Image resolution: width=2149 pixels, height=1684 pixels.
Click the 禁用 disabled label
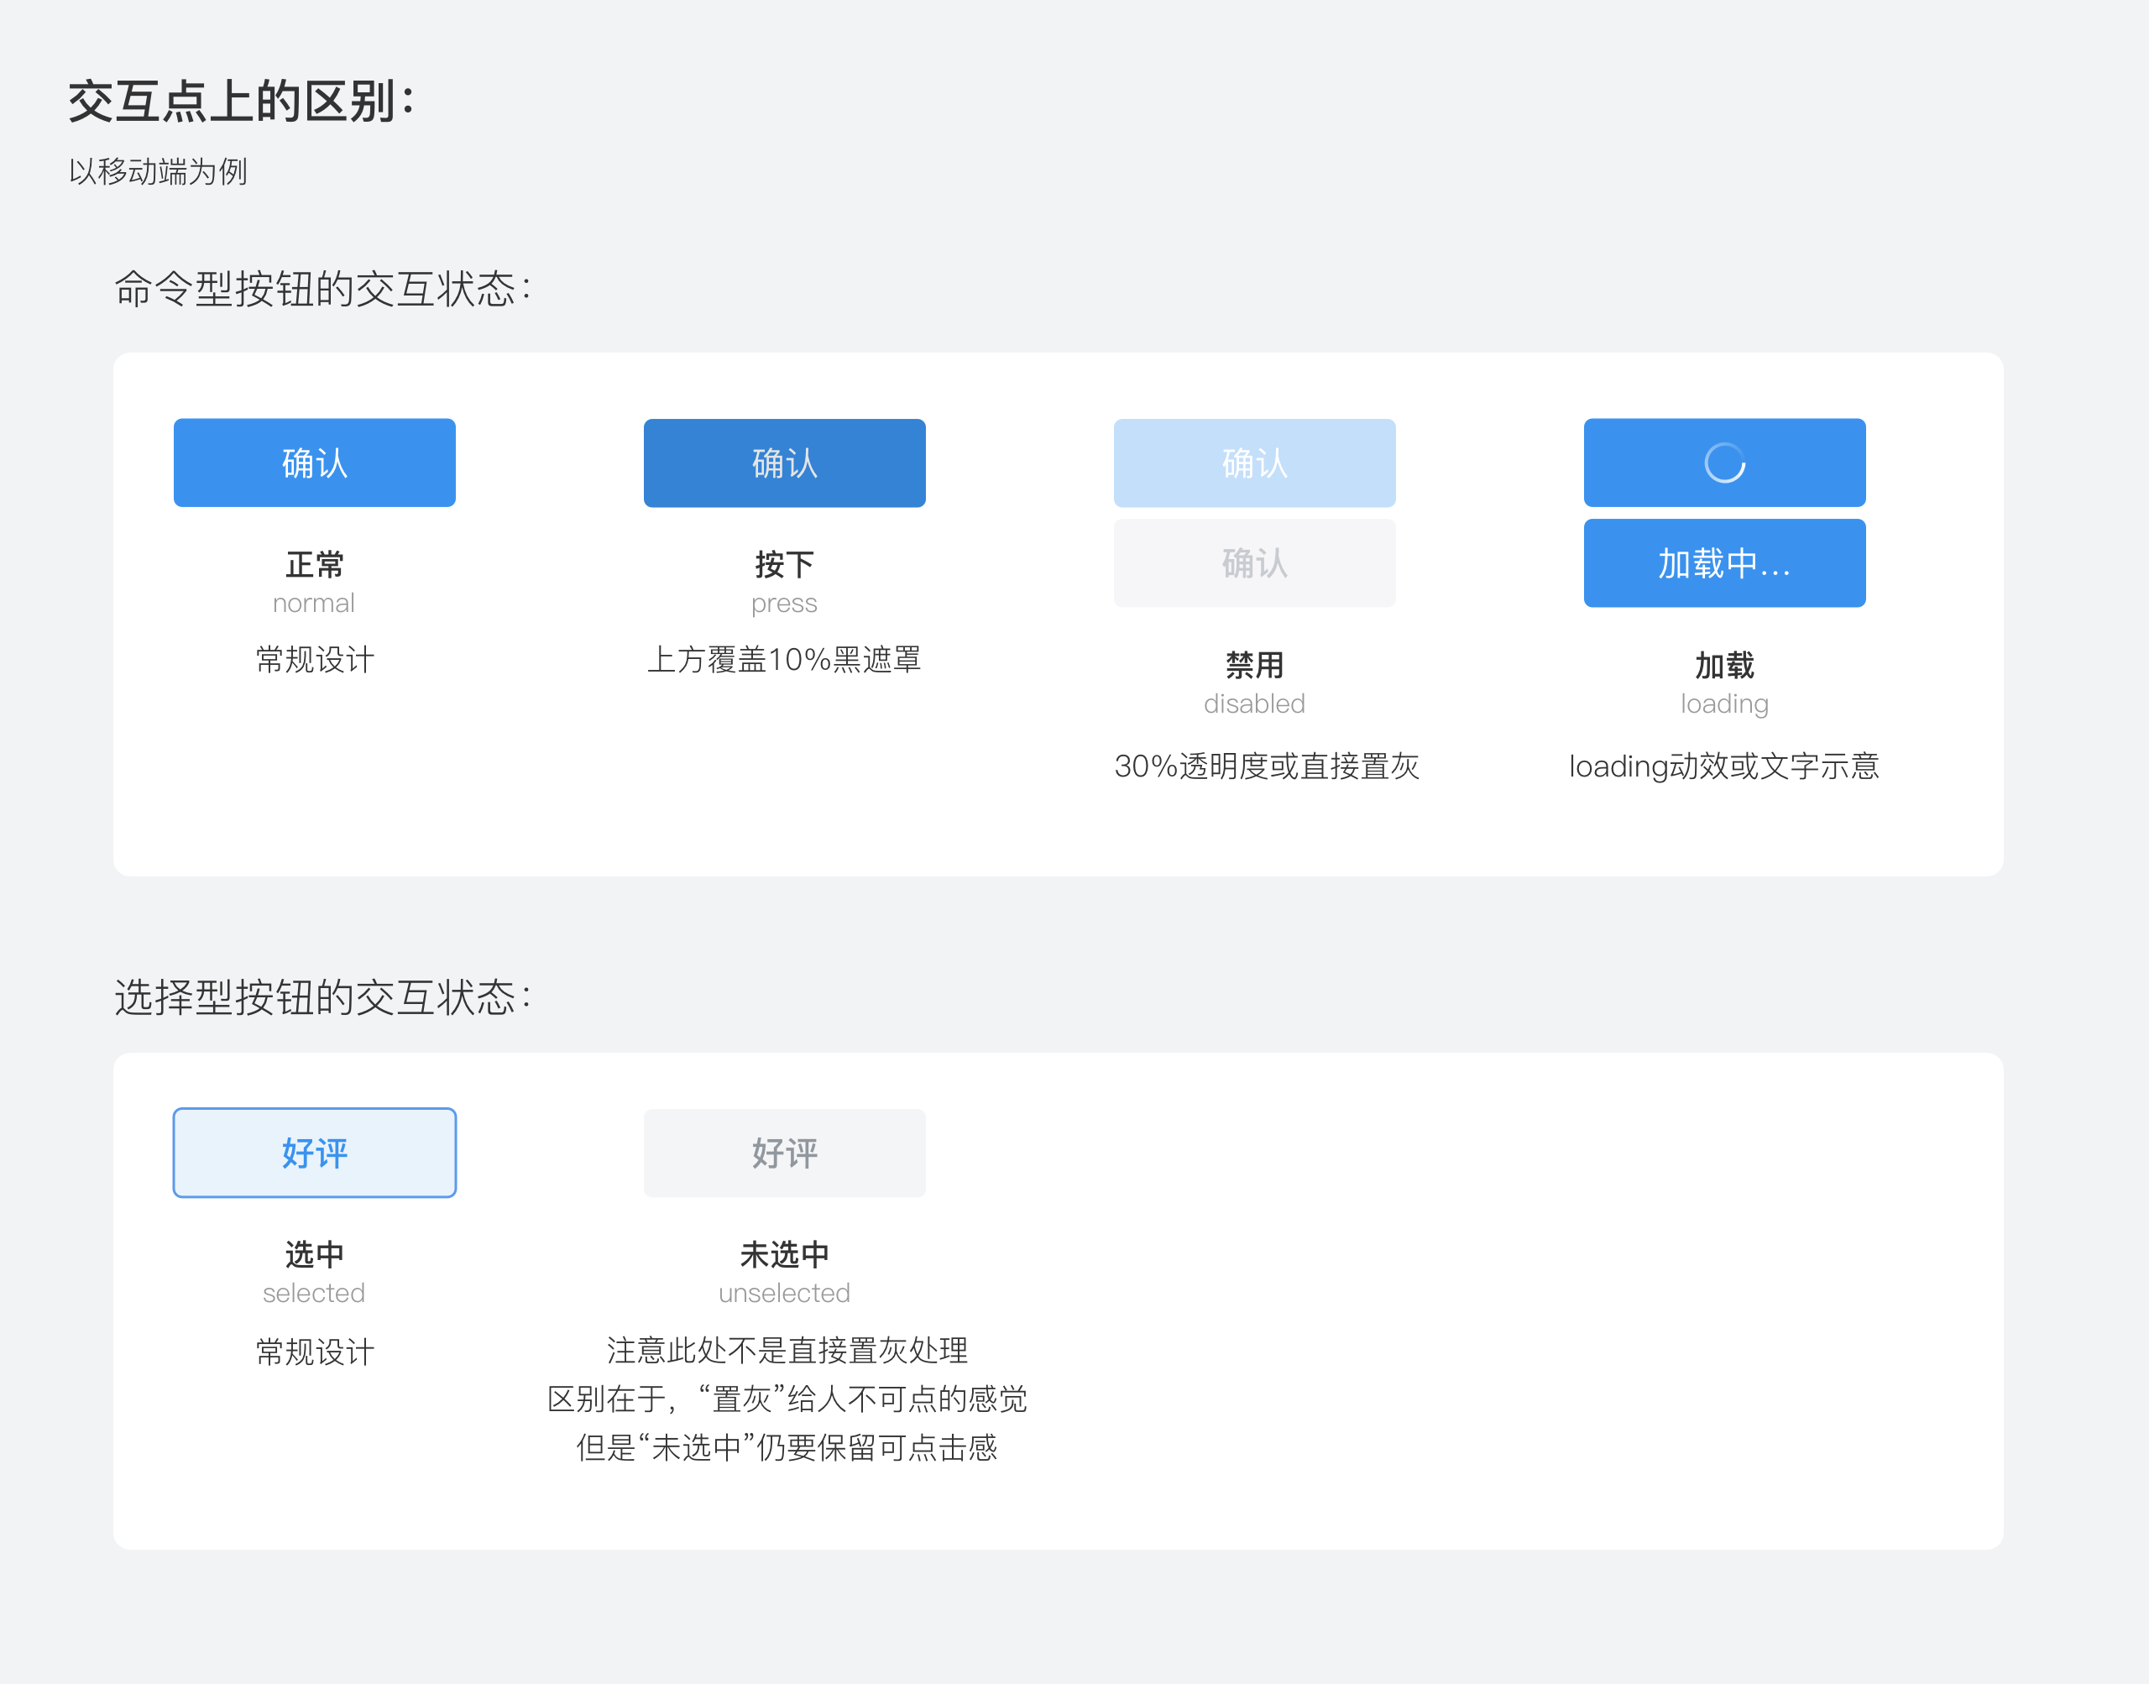click(x=1254, y=666)
